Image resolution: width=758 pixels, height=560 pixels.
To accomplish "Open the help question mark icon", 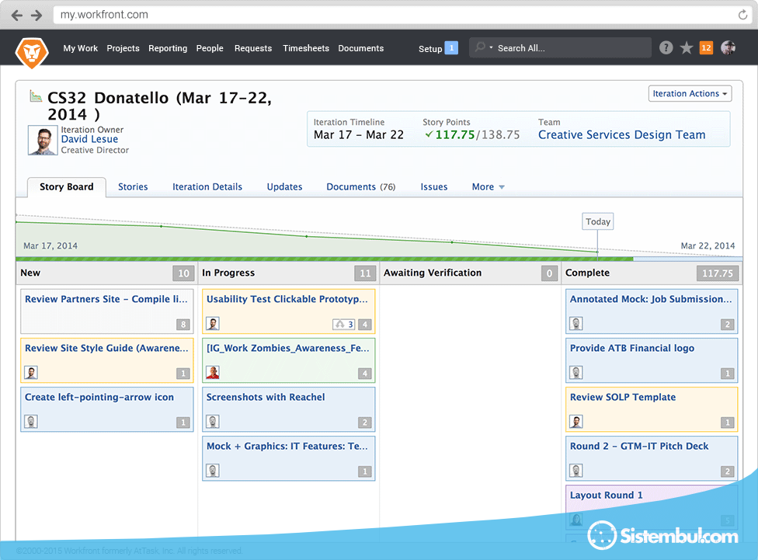I will pyautogui.click(x=666, y=47).
